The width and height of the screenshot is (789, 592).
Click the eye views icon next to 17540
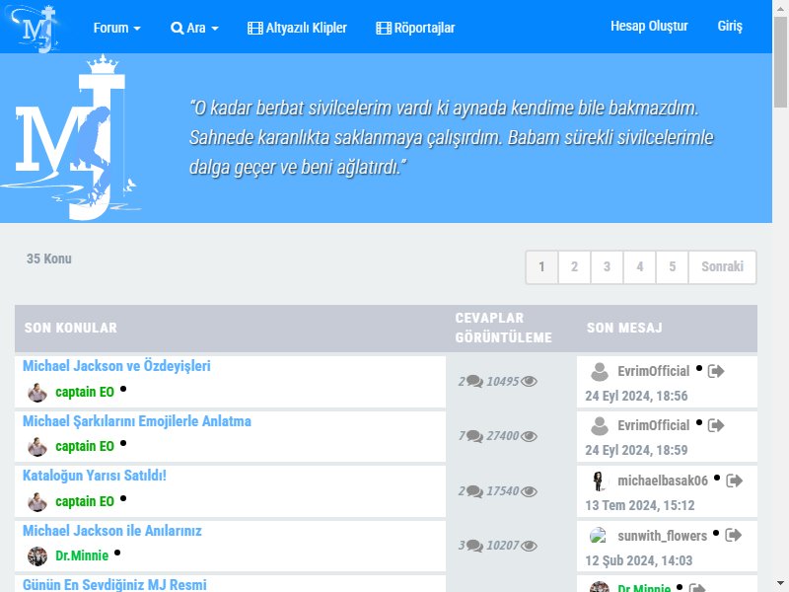(529, 491)
